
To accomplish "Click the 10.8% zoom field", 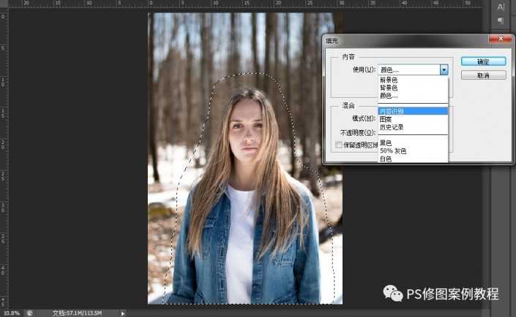I will click(12, 313).
